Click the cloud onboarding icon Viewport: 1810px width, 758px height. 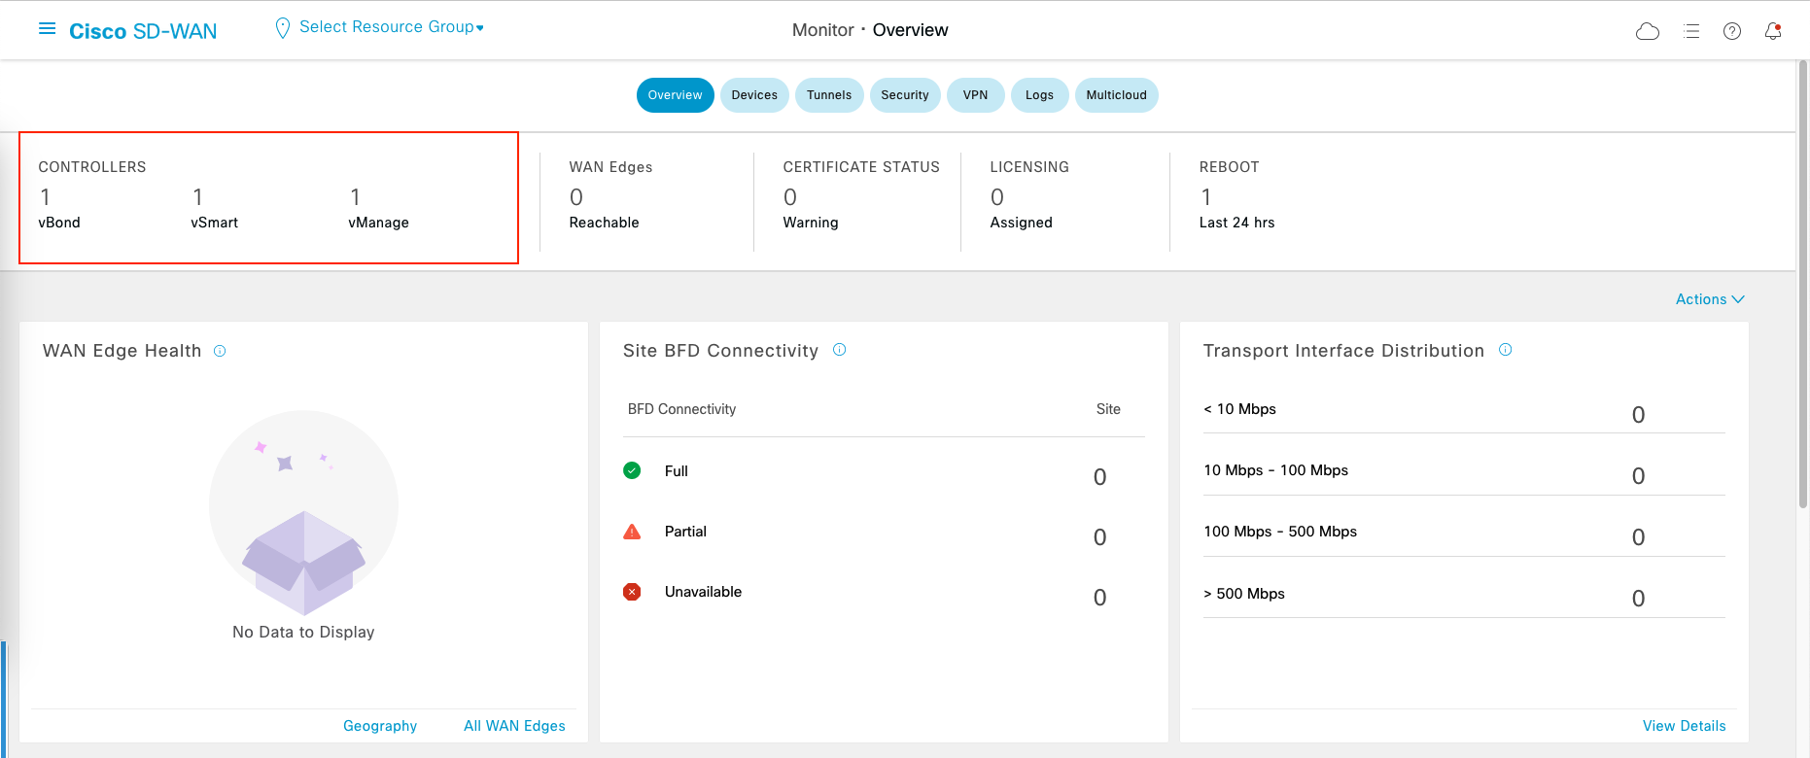point(1648,31)
